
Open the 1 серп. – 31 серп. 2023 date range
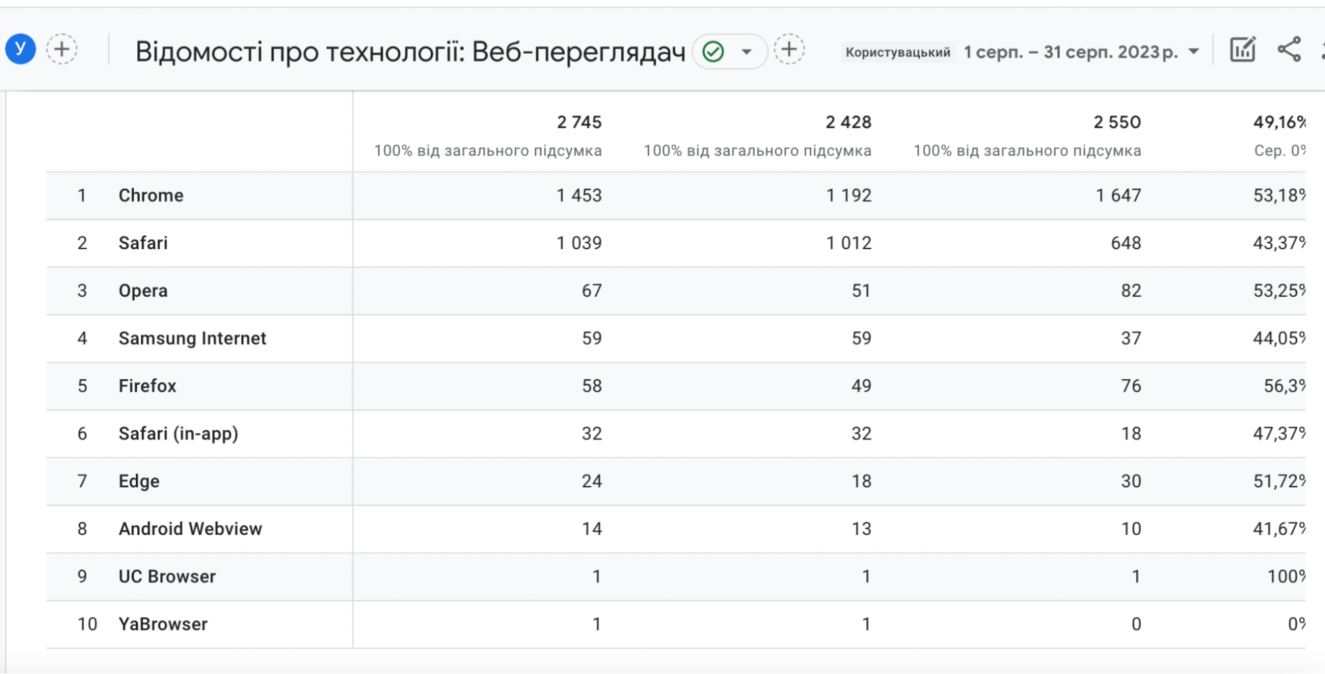tap(1070, 52)
